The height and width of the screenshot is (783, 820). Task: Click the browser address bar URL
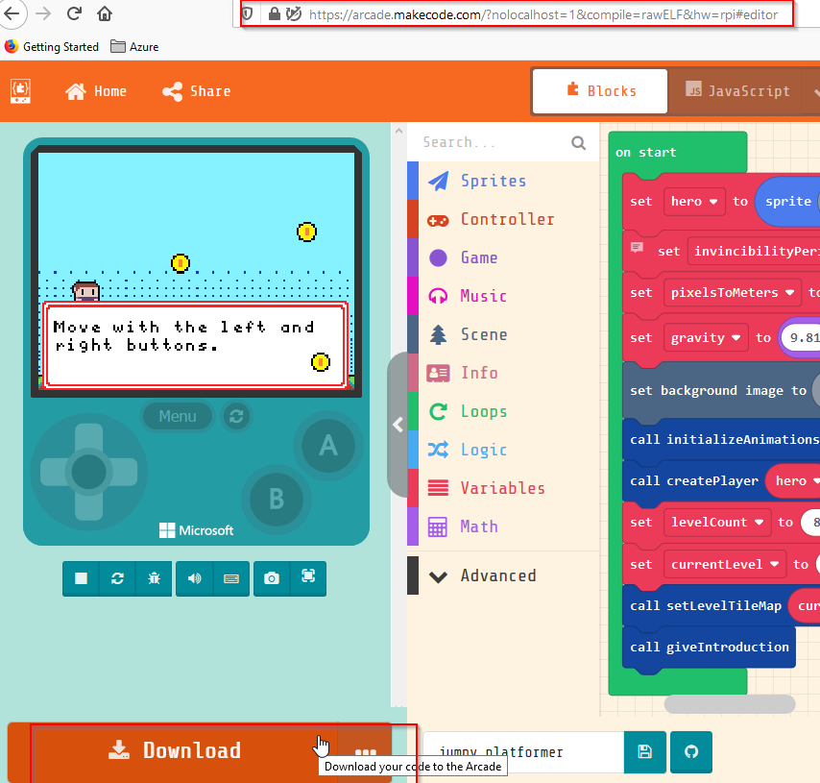[x=543, y=14]
